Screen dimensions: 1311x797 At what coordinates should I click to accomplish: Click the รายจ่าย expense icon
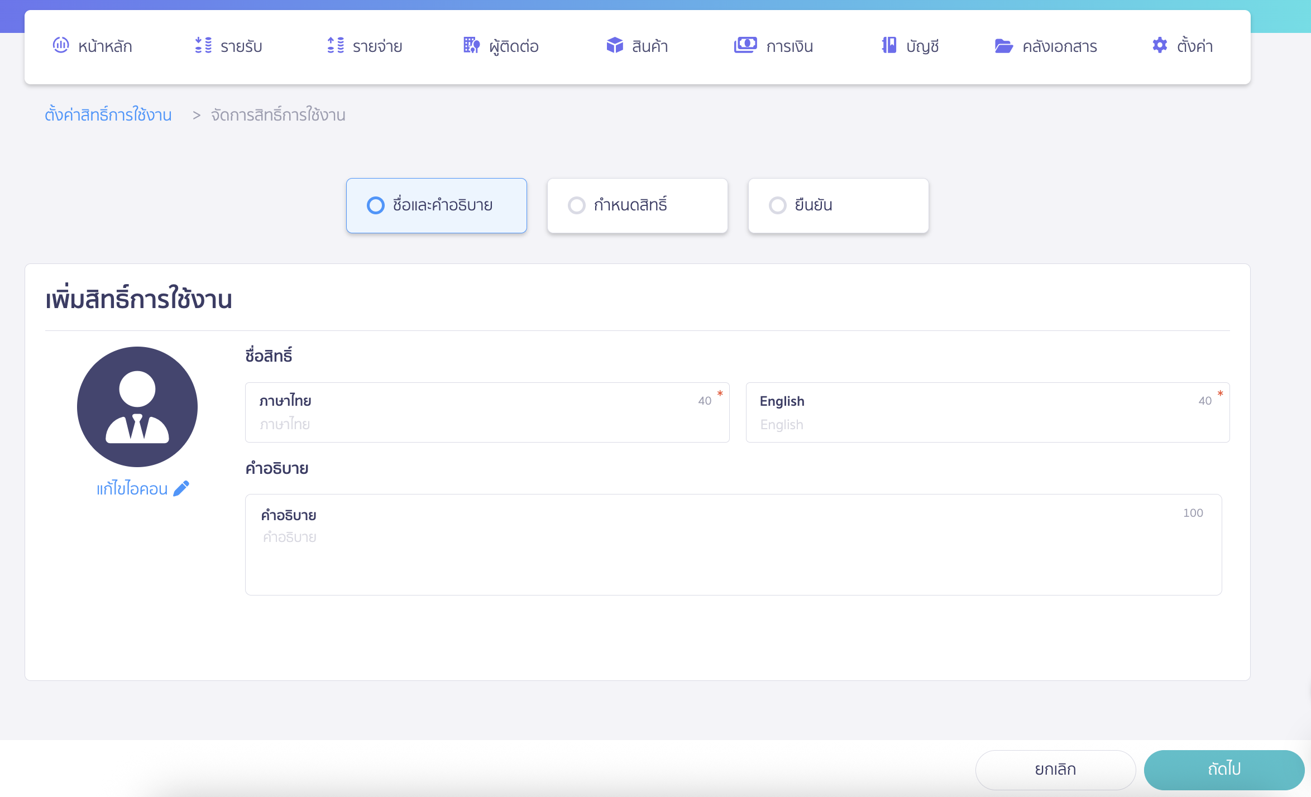pyautogui.click(x=336, y=46)
